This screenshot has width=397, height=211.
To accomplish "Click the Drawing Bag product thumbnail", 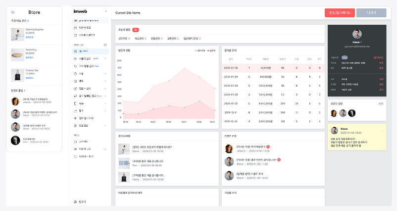I will click(17, 75).
